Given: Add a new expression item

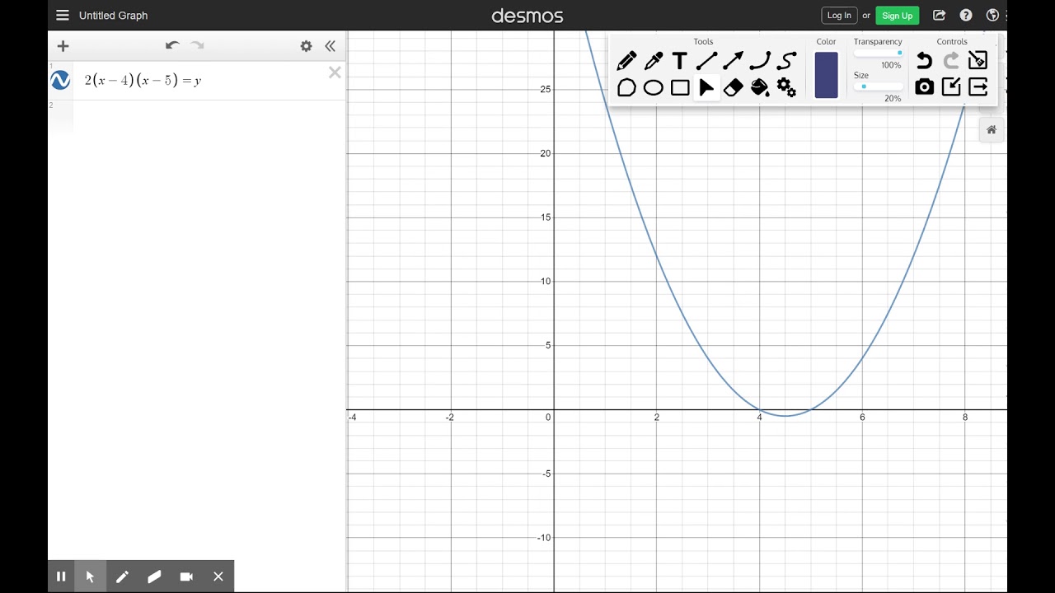Looking at the screenshot, I should [63, 46].
